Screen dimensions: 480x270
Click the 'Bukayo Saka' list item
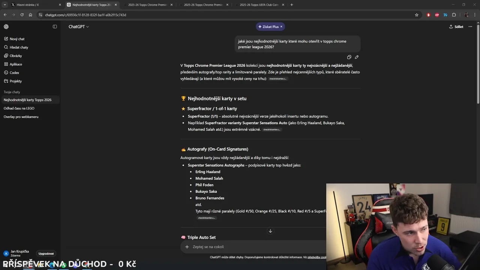206,192
